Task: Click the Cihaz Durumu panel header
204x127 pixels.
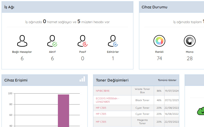Action: click(171, 7)
